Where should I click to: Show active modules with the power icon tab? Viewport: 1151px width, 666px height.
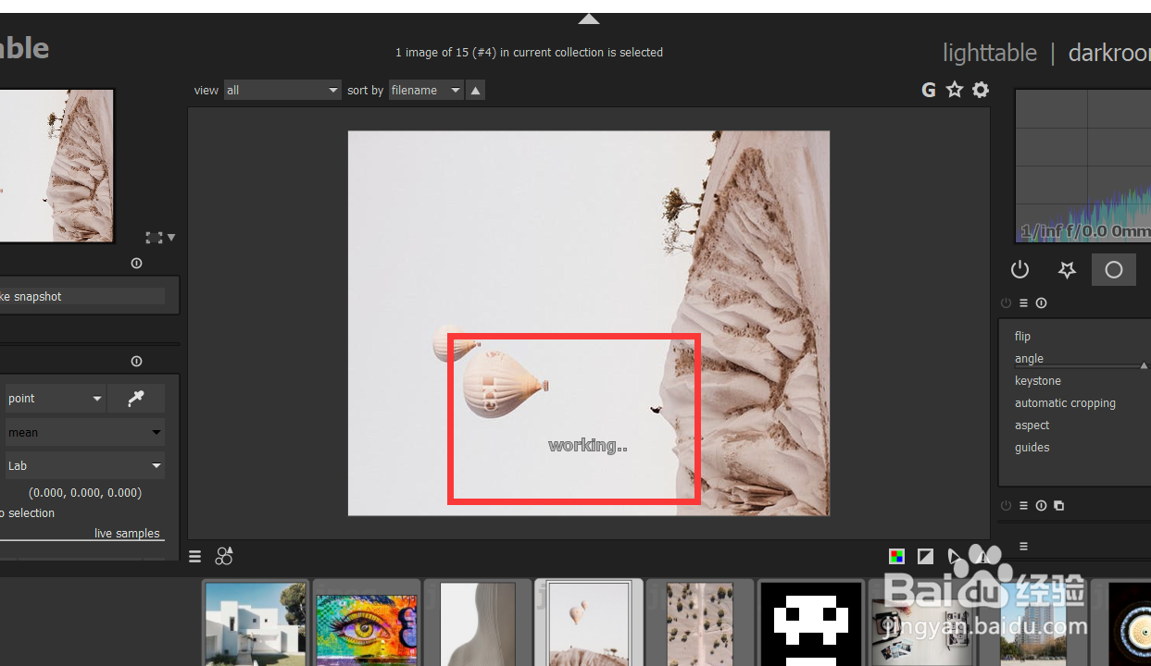coord(1020,269)
